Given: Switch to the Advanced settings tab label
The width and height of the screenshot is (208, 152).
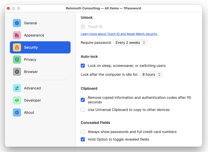Looking at the screenshot, I should (x=32, y=88).
